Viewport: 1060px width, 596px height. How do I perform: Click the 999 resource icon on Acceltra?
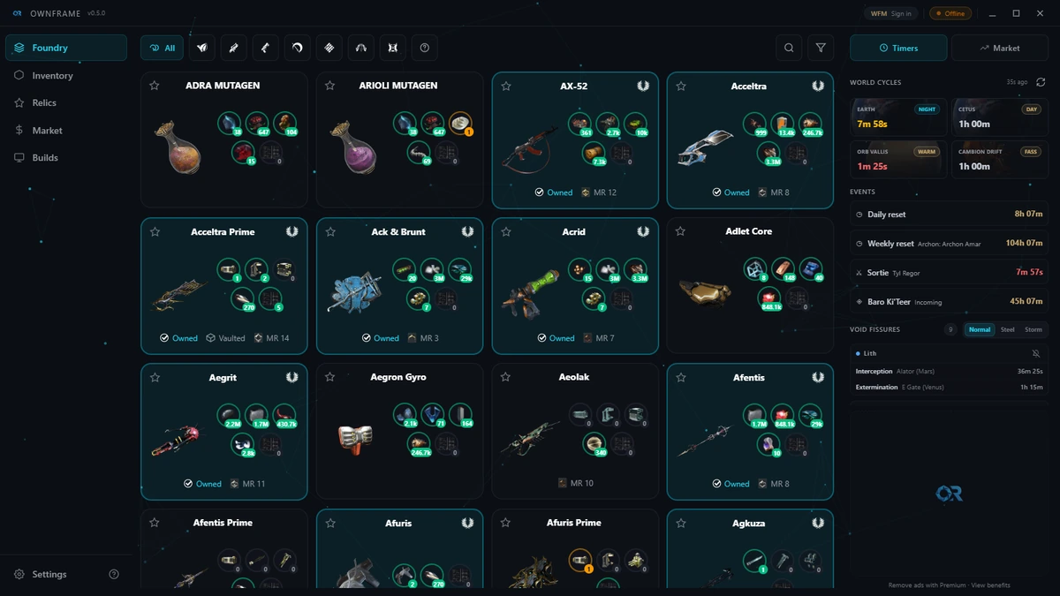[755, 124]
